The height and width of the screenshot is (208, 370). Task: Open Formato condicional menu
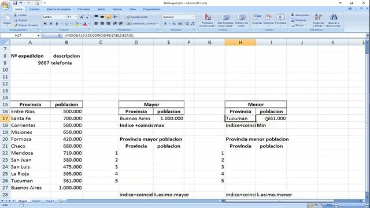pos(207,20)
